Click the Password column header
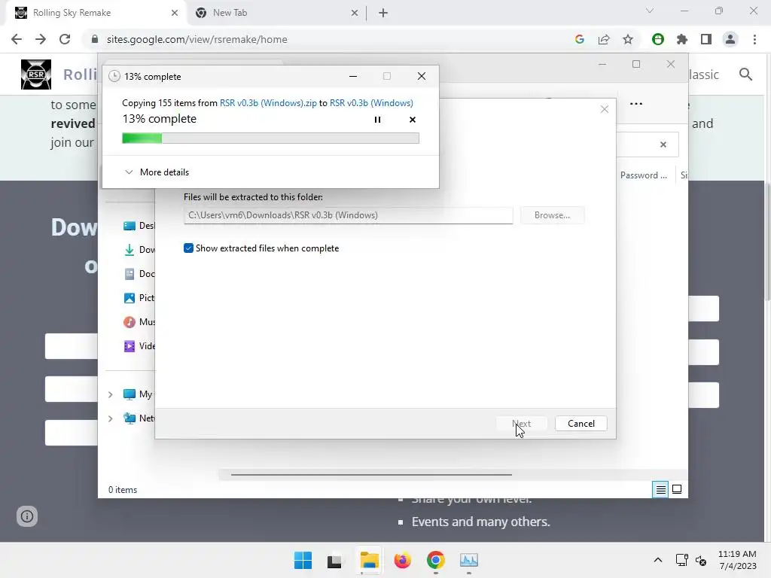Viewport: 771px width, 578px height. pos(643,175)
